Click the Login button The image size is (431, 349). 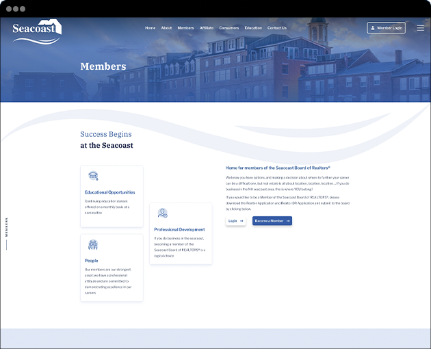click(x=236, y=221)
